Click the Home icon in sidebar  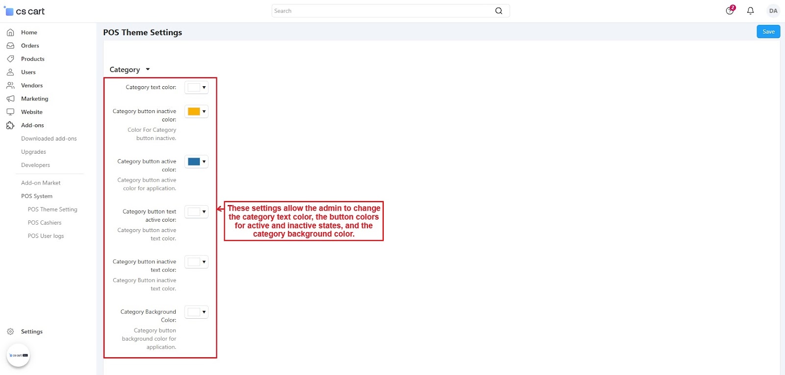[10, 32]
